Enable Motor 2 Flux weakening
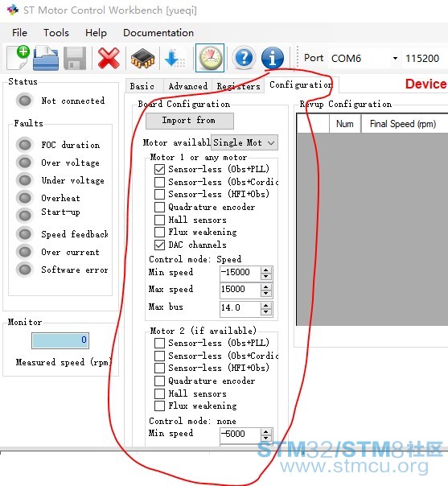Screen dimensions: 448x486 pyautogui.click(x=159, y=406)
